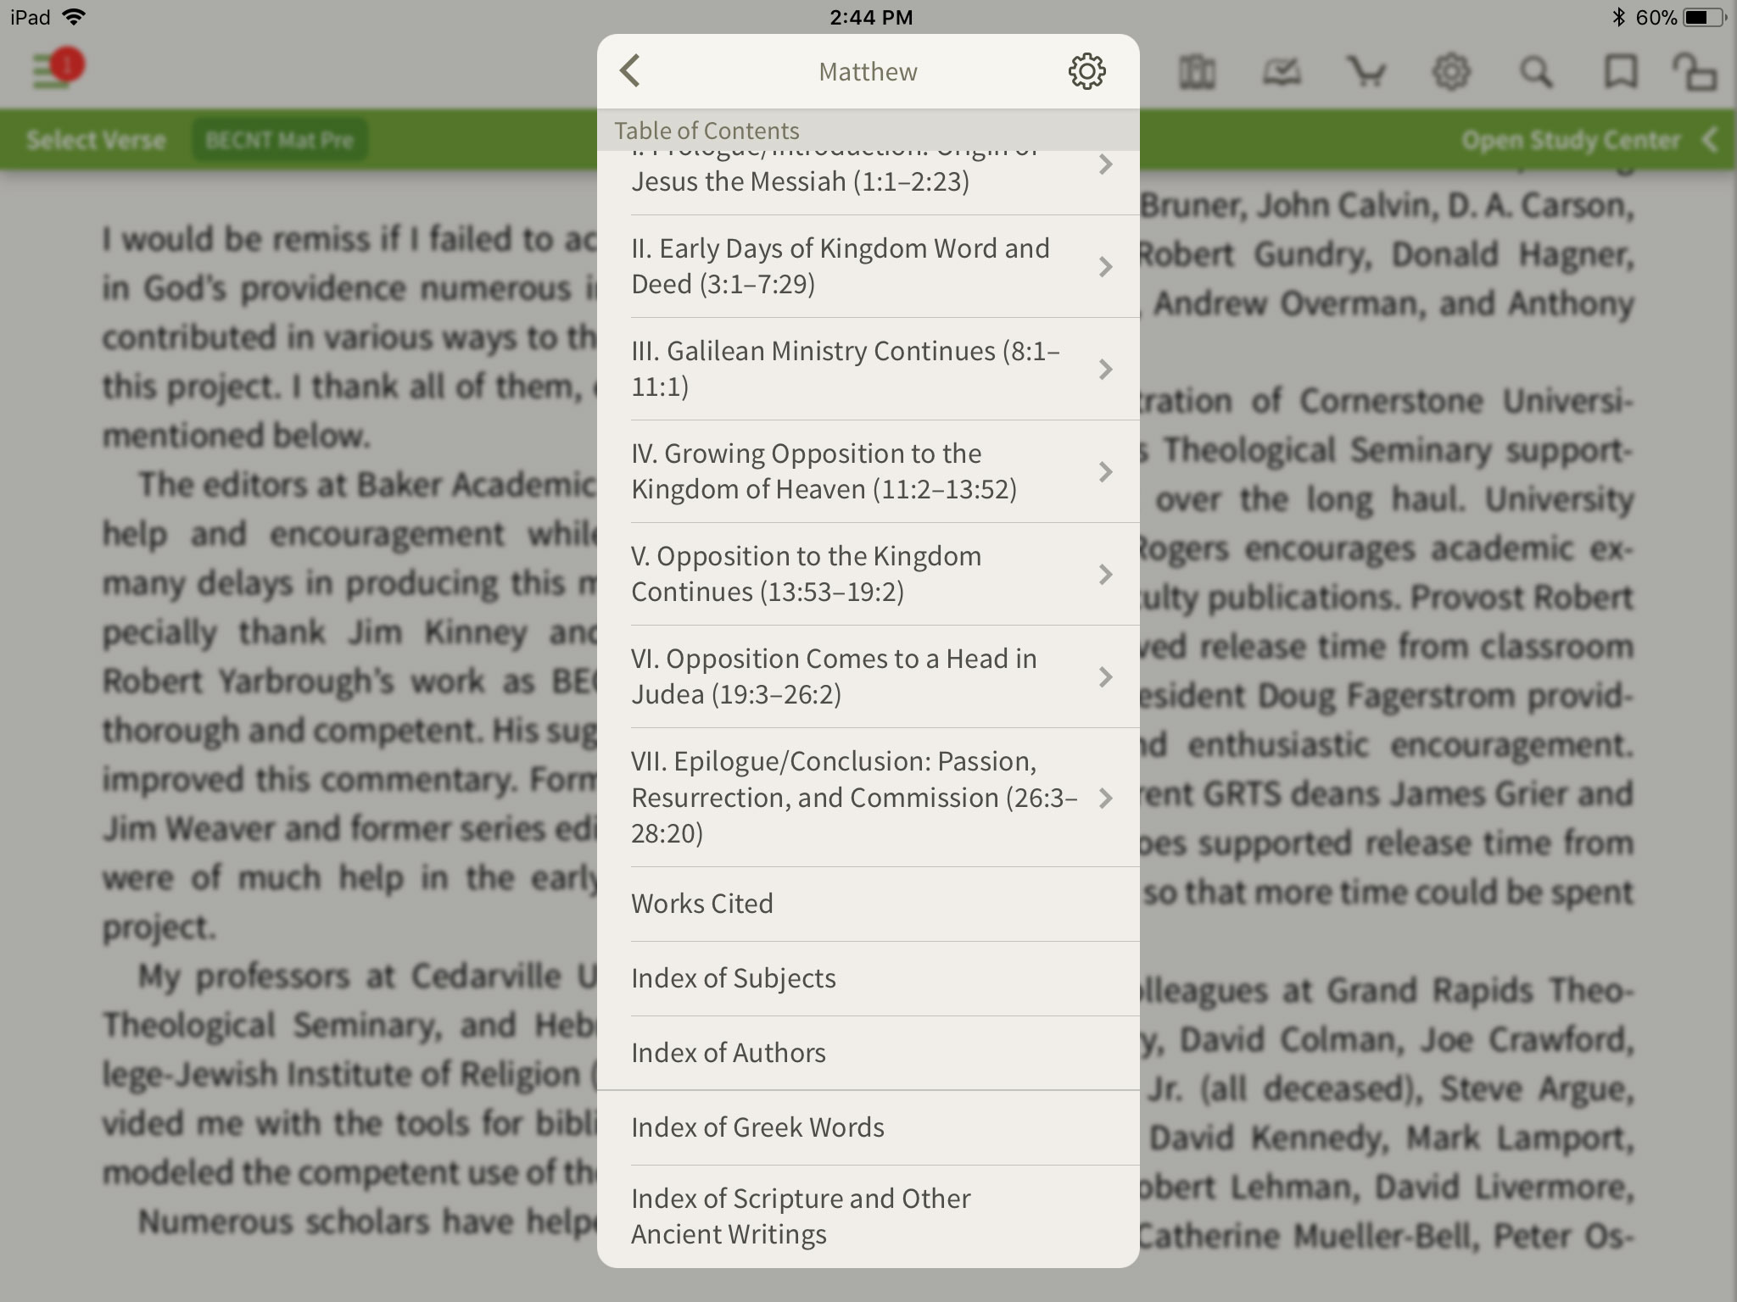This screenshot has width=1737, height=1302.
Task: Expand IV. Growing Opposition section chevron
Action: point(1105,472)
